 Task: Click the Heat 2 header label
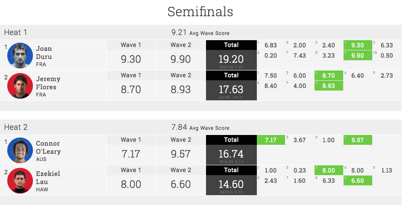coord(16,127)
